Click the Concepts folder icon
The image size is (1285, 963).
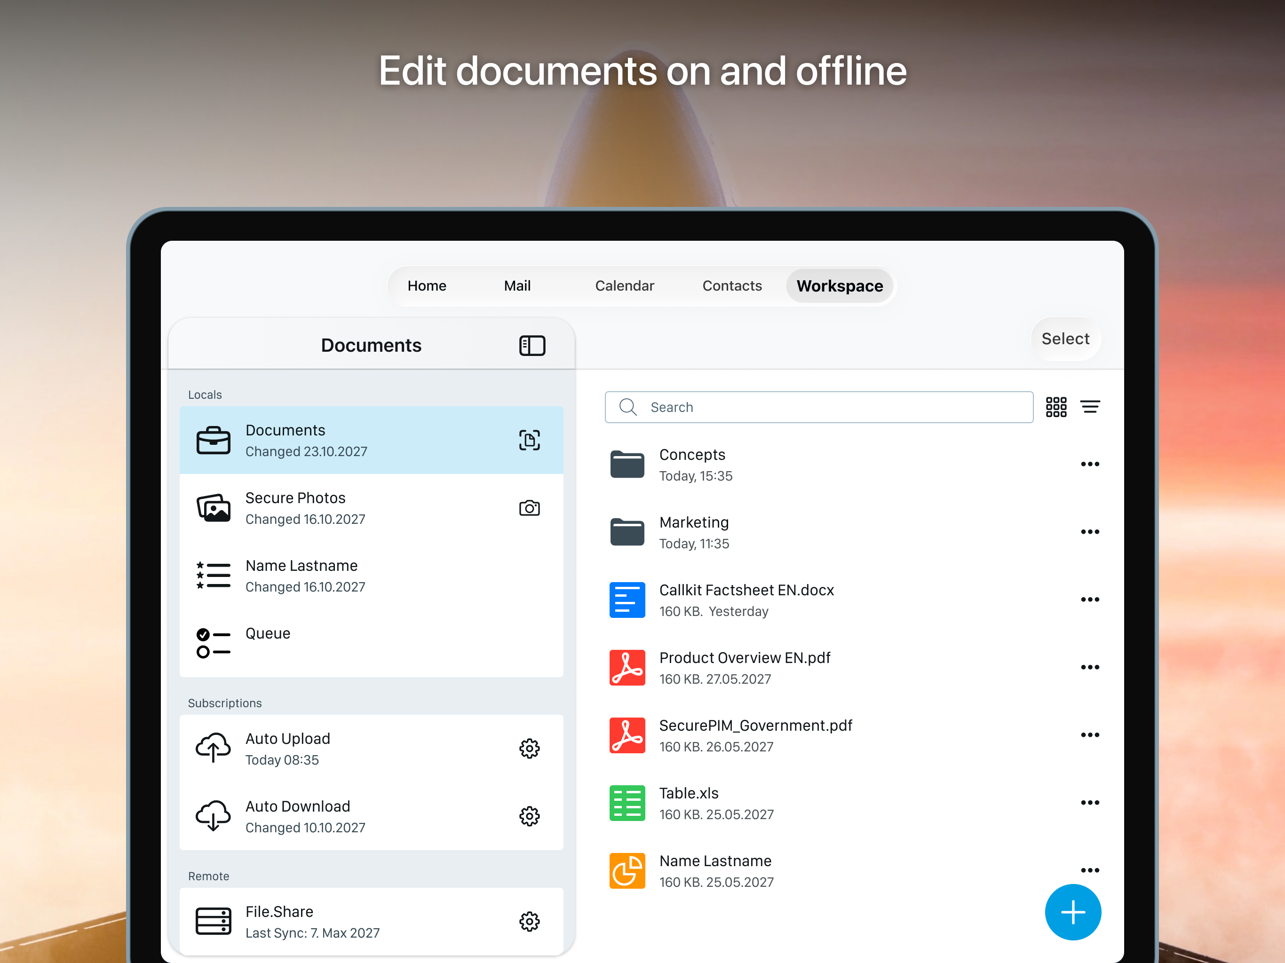click(x=627, y=465)
